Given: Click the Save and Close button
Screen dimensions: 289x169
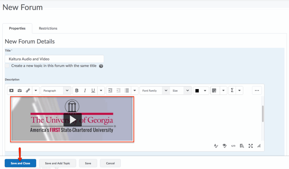Looking at the screenshot, I should (x=20, y=163).
